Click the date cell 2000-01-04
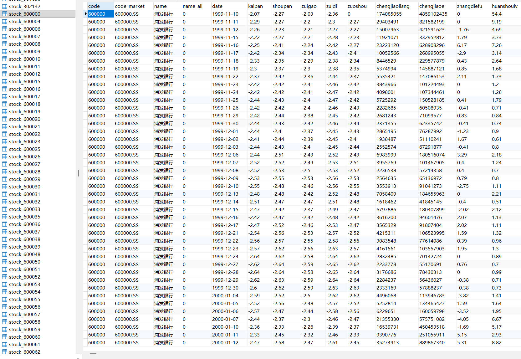Screen dimensions: 521x359 [229, 295]
